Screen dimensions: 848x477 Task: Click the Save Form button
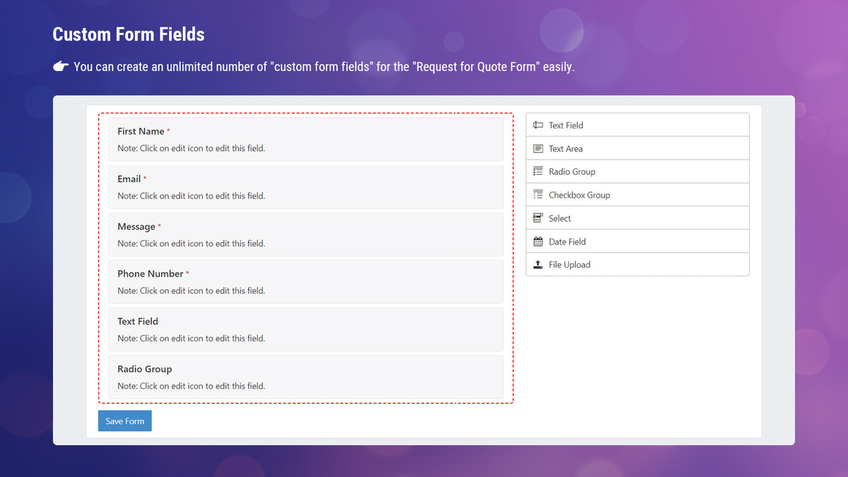tap(125, 420)
